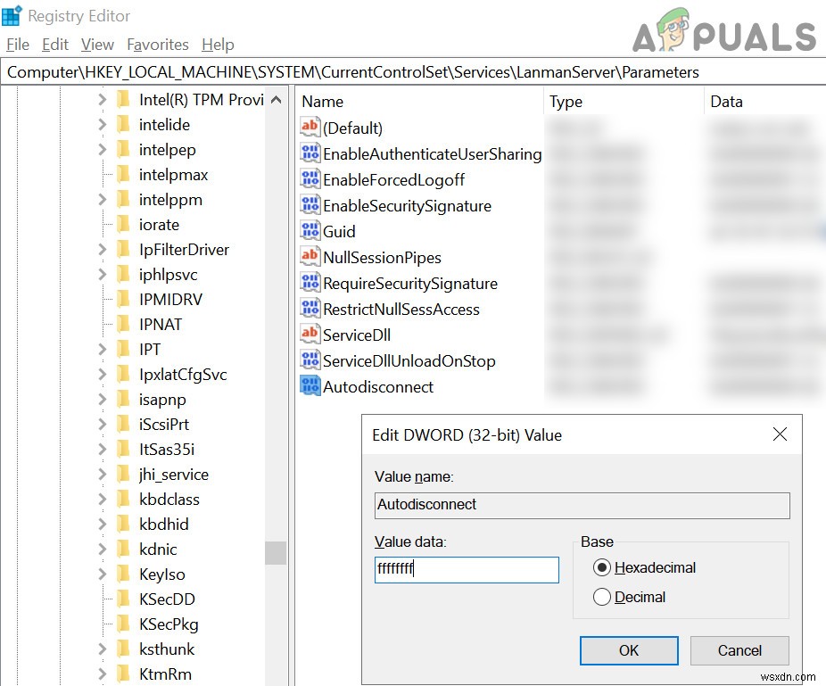Screen dimensions: 826x686
Task: Click the RestrictNullSessAccess DWORD icon
Action: pyautogui.click(x=310, y=309)
